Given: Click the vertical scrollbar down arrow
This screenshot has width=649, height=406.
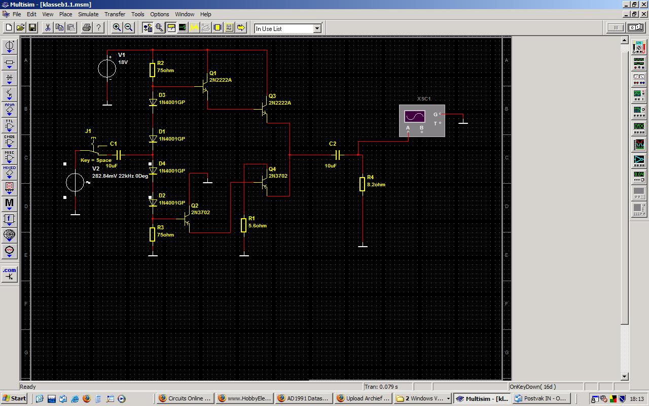Looking at the screenshot, I should pos(625,377).
